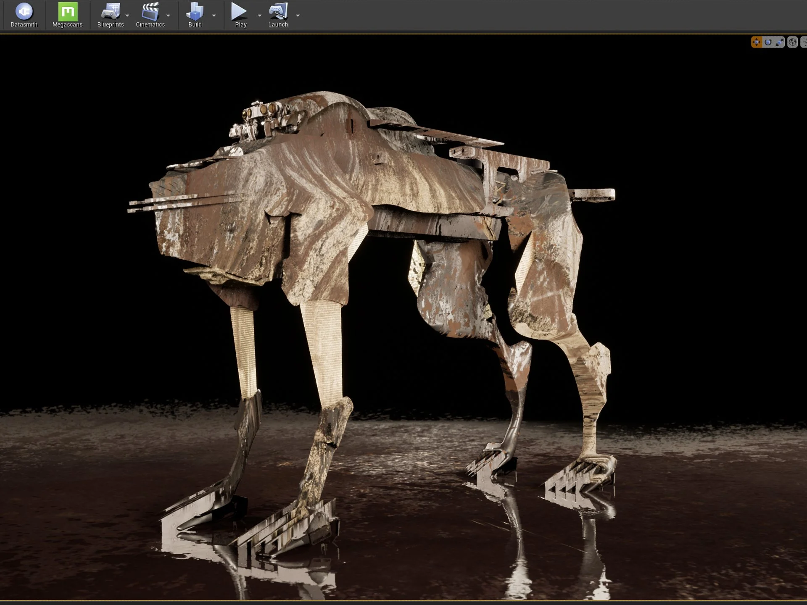Expand the Blueprints dropdown arrow
Image resolution: width=807 pixels, height=605 pixels.
[x=127, y=16]
